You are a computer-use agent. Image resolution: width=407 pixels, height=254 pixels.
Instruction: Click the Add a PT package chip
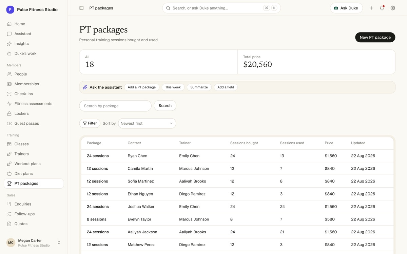coord(142,87)
